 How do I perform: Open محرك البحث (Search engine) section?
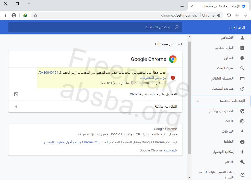[225, 68]
